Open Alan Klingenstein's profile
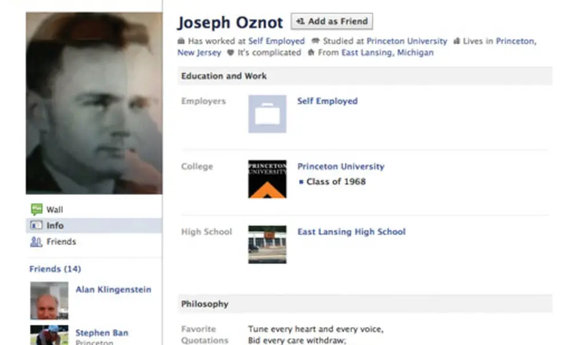This screenshot has width=563, height=345. click(x=113, y=290)
